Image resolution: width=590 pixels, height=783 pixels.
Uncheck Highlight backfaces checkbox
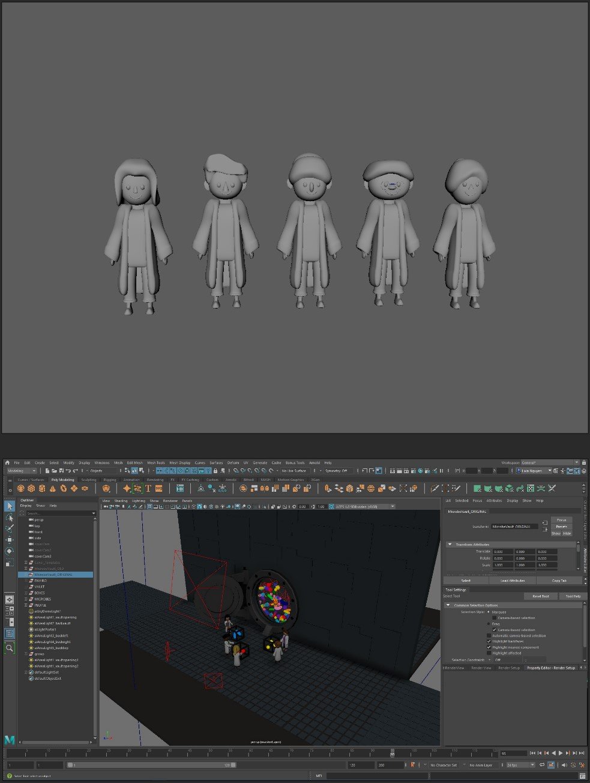489,641
